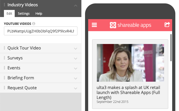Viewport: 179px width, 111px height.
Task: Expand the Quick Tour Video section
Action: click(x=76, y=49)
